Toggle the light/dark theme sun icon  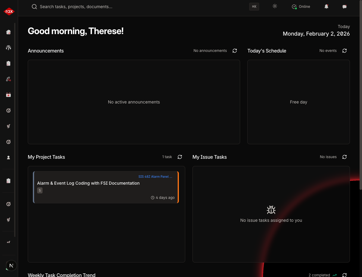click(275, 6)
